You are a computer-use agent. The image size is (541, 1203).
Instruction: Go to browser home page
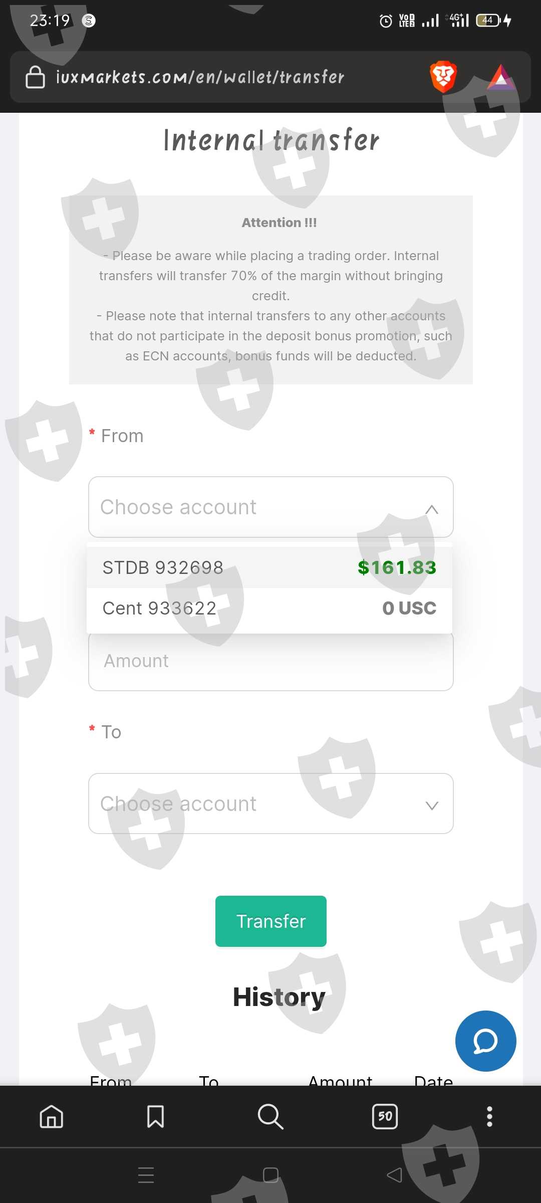[x=52, y=1117]
